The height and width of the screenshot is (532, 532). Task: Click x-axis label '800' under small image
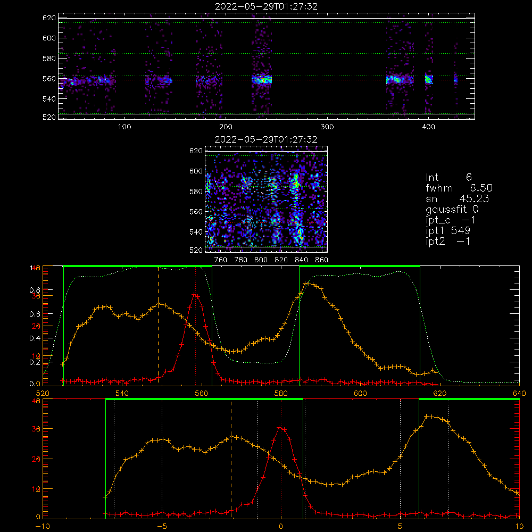click(x=261, y=260)
